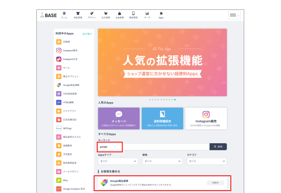Click the 並び替え link in sidebar
The width and height of the screenshot is (281, 193).
coord(87,34)
